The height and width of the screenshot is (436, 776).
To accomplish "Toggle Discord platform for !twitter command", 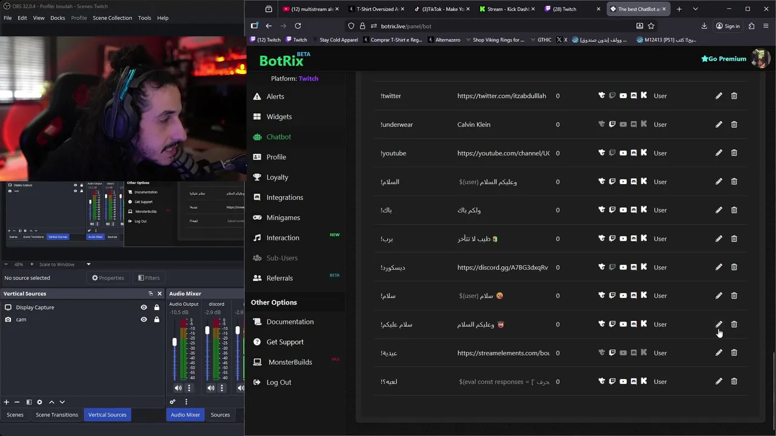I will point(634,96).
